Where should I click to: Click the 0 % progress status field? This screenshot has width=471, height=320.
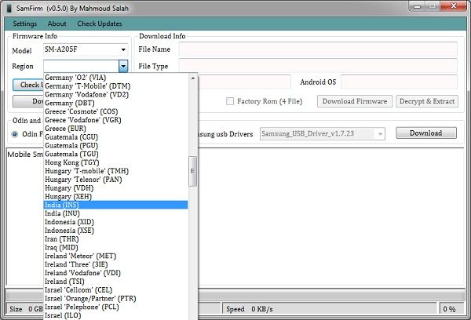(x=451, y=309)
